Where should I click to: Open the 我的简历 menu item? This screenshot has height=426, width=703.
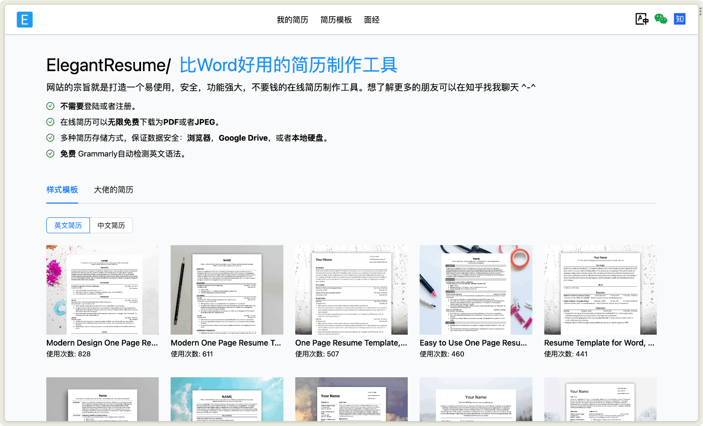pos(292,20)
